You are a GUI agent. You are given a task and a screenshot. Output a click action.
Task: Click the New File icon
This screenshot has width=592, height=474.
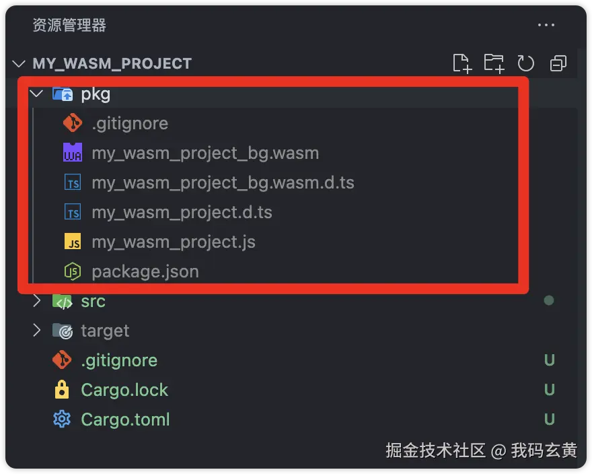[461, 63]
